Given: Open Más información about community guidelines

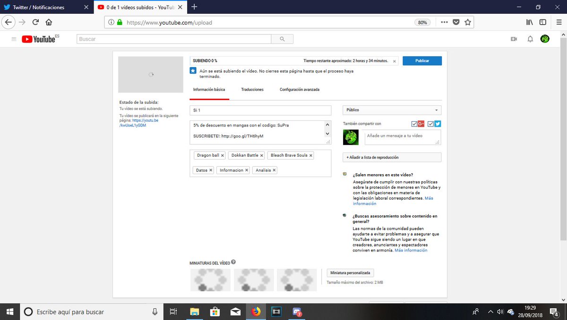Looking at the screenshot, I should (x=411, y=250).
